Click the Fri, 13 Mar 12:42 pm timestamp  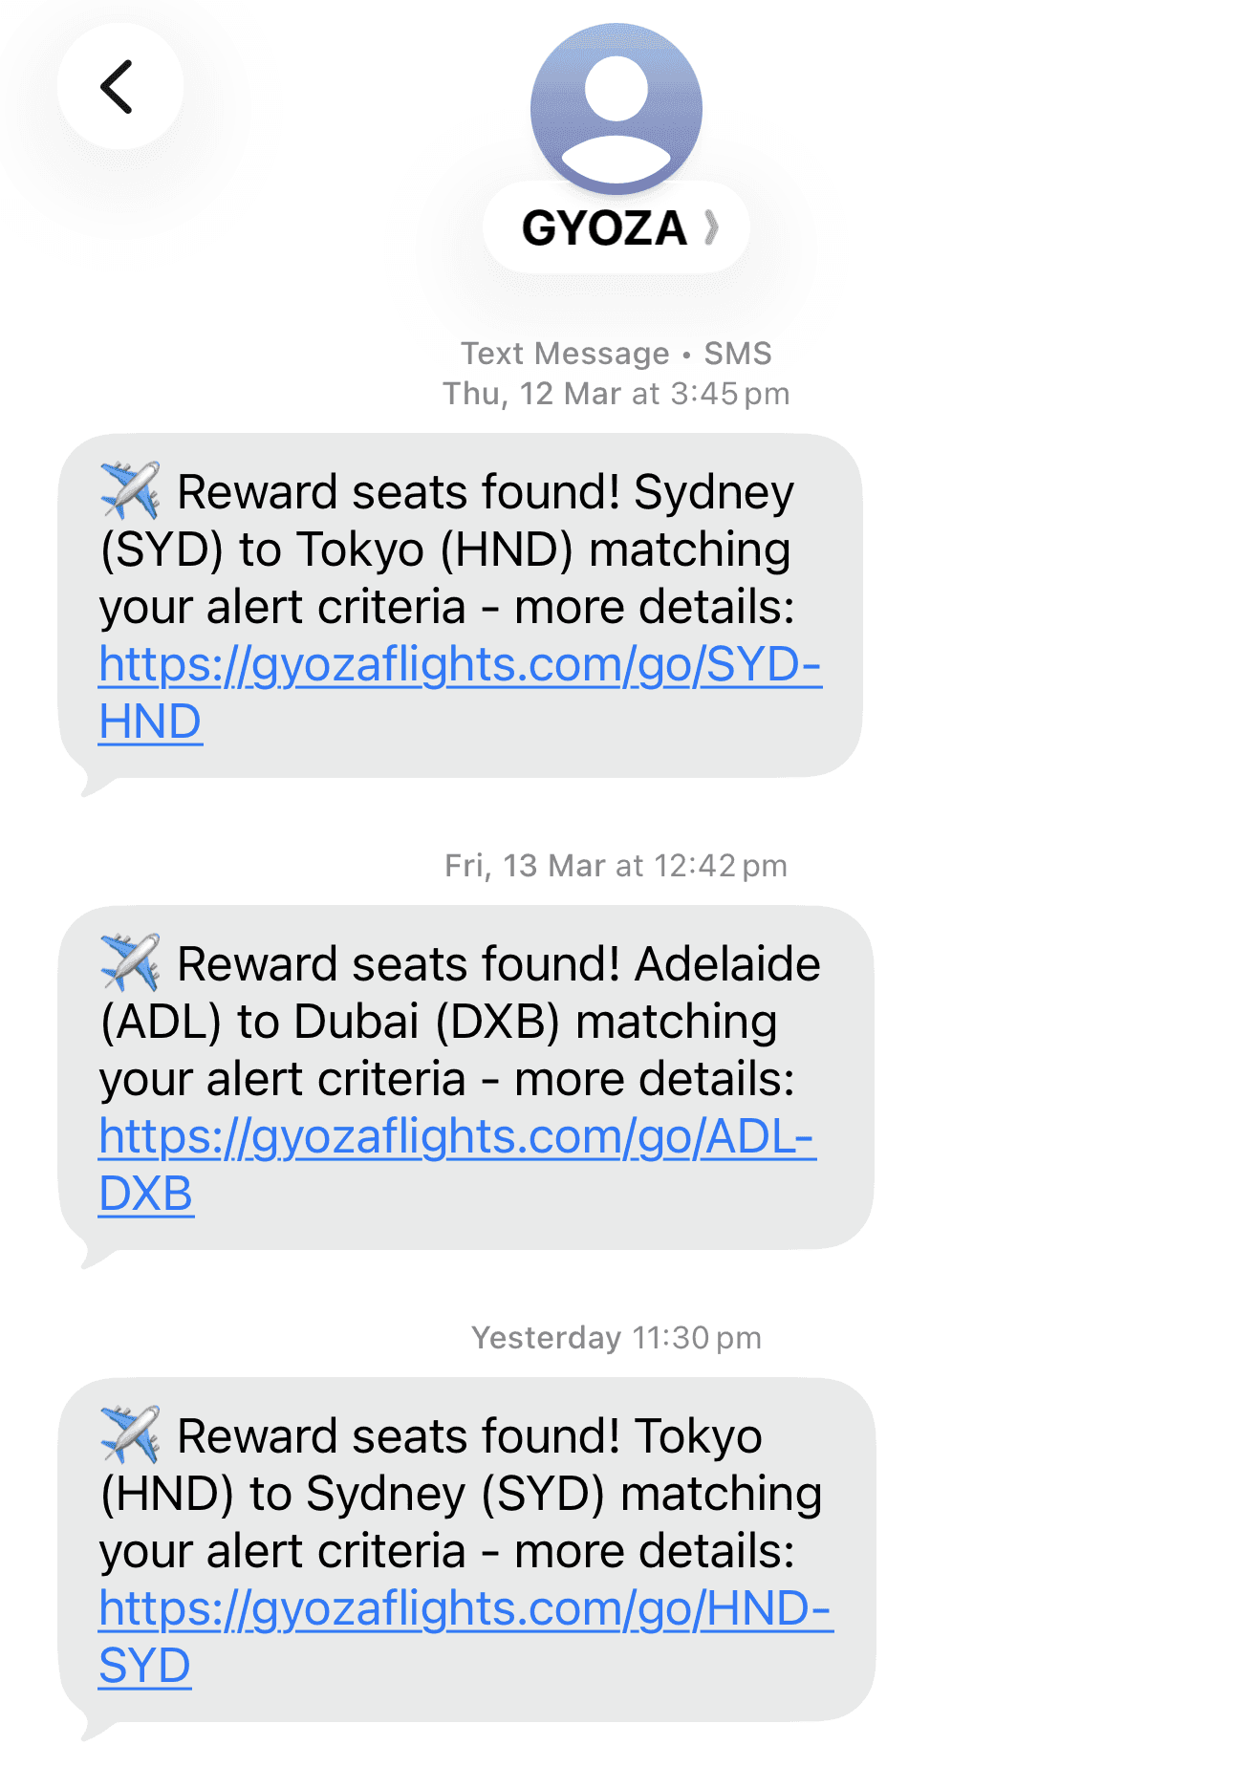616,866
